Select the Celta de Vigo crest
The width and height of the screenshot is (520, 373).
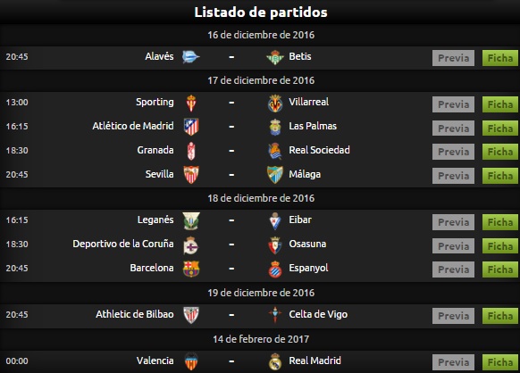(275, 315)
